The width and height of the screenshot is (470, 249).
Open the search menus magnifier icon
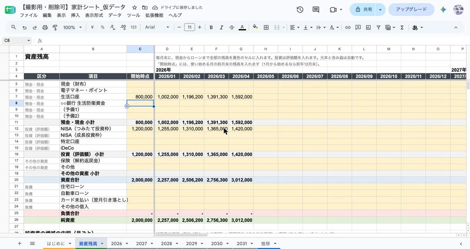click(x=14, y=27)
